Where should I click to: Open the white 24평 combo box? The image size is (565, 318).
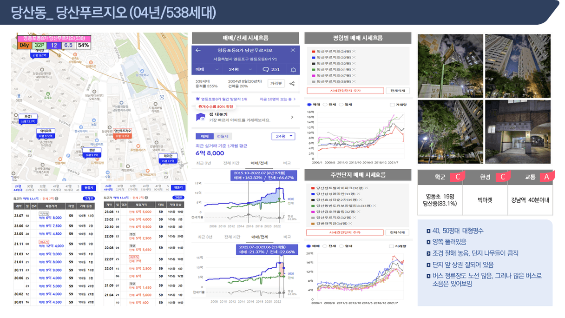(x=283, y=136)
